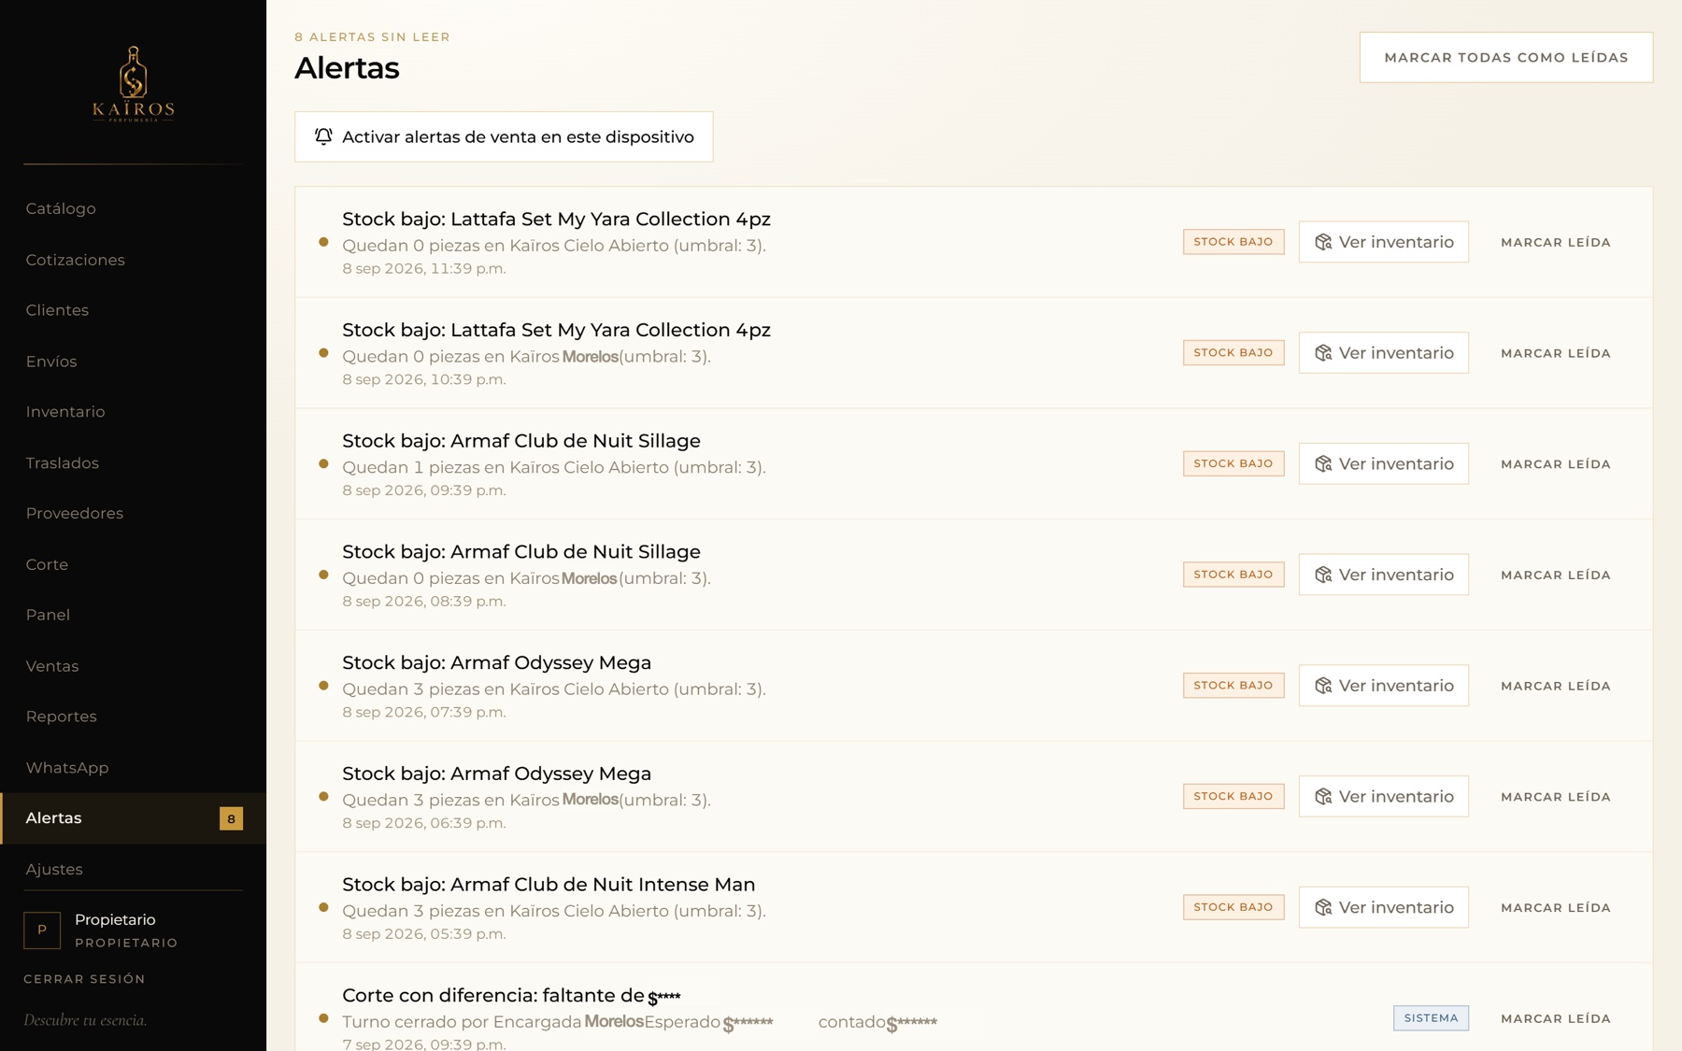Go to Ventas
This screenshot has height=1051, width=1682.
tap(52, 666)
